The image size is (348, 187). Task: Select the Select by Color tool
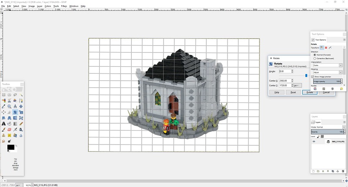(3, 101)
